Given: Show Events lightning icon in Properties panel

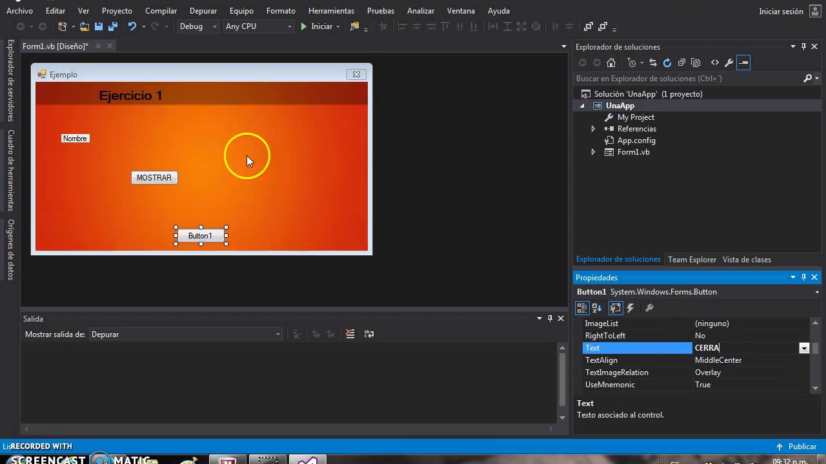Looking at the screenshot, I should [630, 308].
